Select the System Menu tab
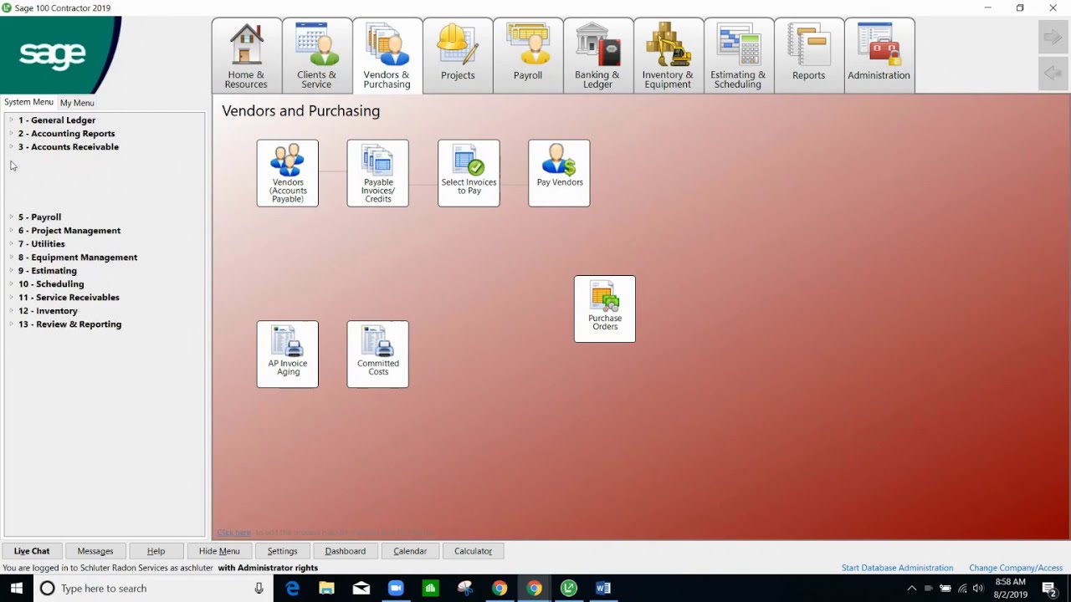This screenshot has height=602, width=1071. point(28,102)
